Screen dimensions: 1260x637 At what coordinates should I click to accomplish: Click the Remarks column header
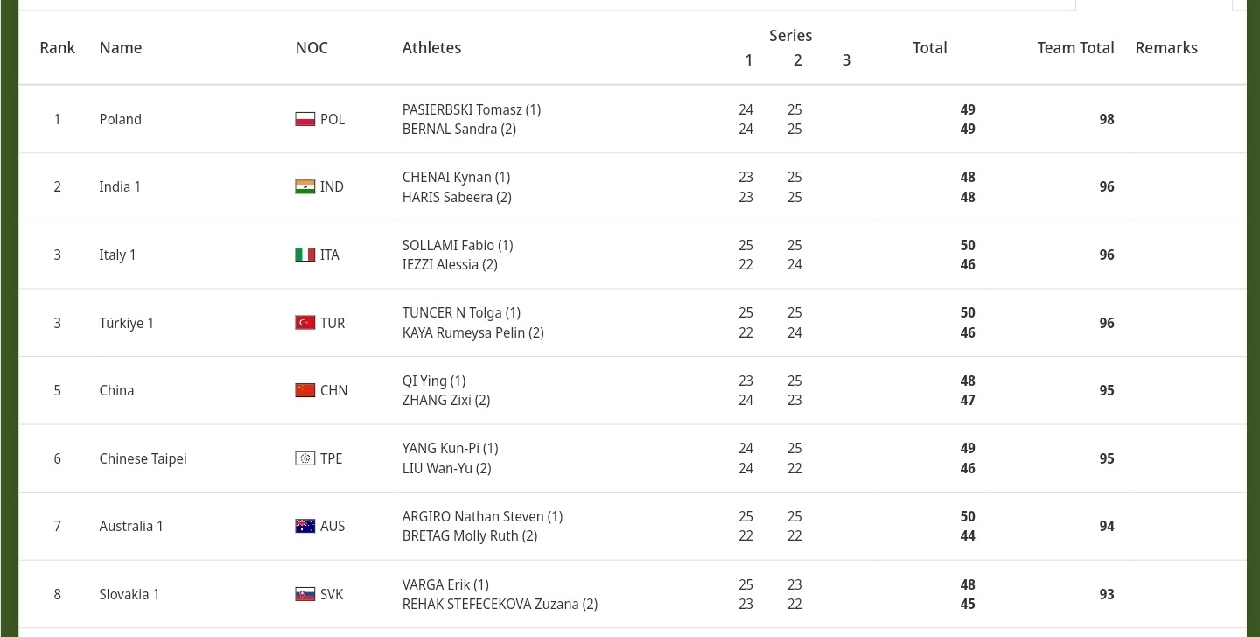[x=1166, y=48]
